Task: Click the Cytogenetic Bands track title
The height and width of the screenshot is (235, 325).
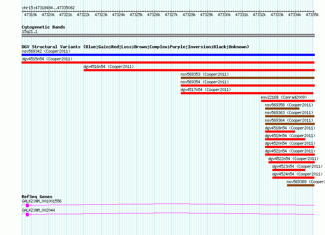Action: coord(43,27)
